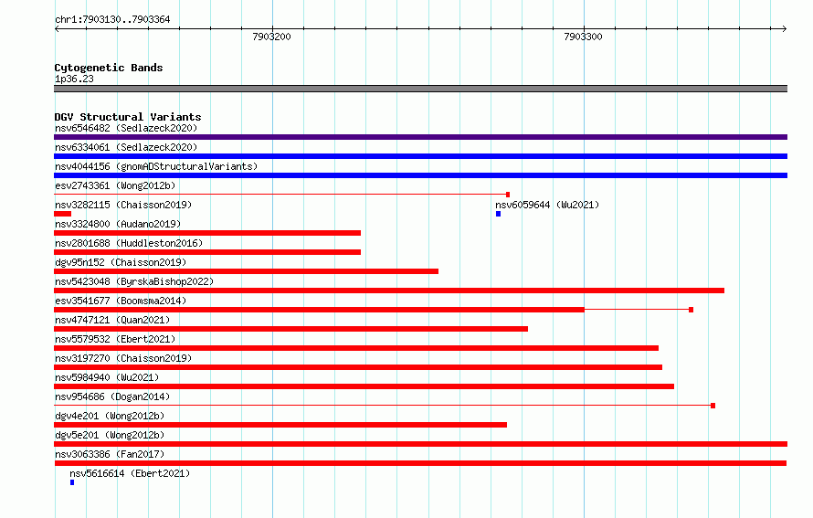Click the red nsv3324800 variant bar
The width and height of the screenshot is (813, 518).
click(x=207, y=233)
